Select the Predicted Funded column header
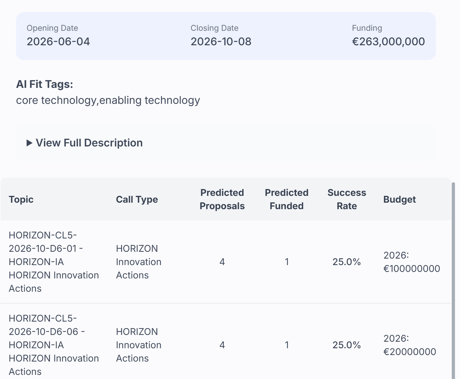The width and height of the screenshot is (460, 379). (x=286, y=199)
